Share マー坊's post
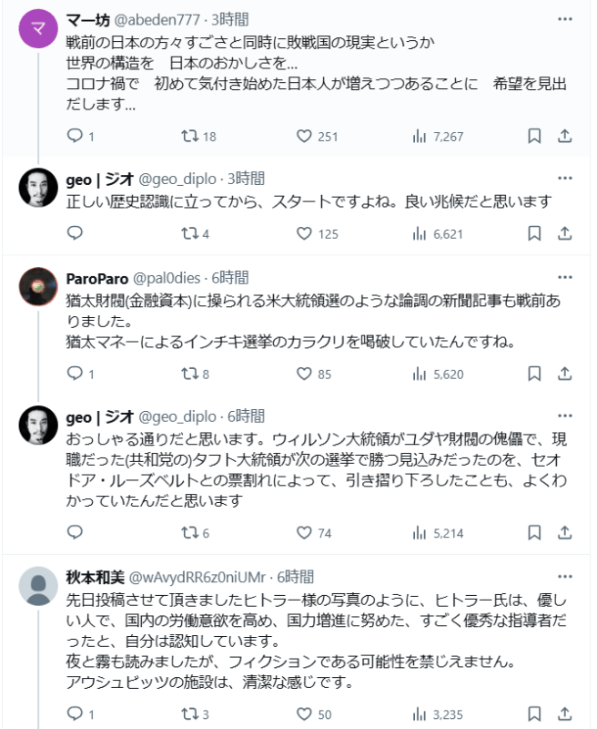597x729 pixels. tap(564, 136)
